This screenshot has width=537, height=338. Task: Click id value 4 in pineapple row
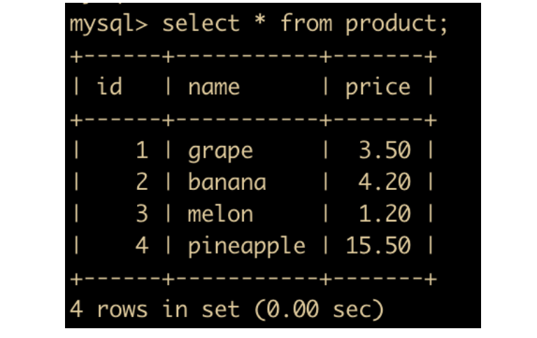coord(142,246)
